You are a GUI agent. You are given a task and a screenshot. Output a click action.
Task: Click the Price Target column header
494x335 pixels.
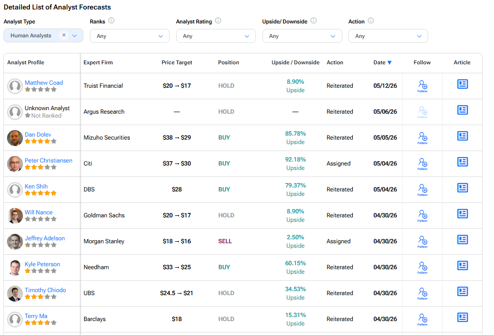[177, 62]
